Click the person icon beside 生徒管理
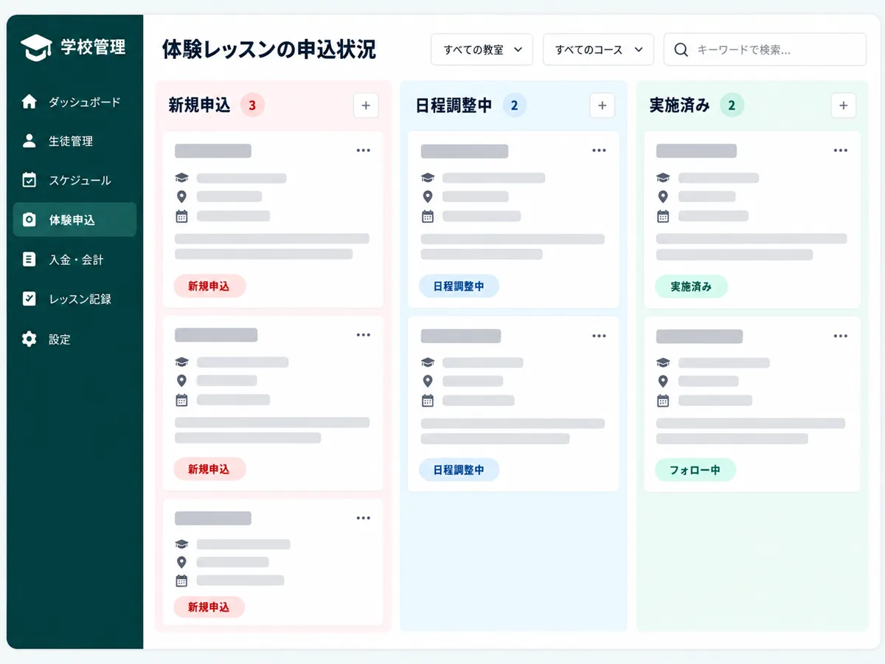This screenshot has height=664, width=885. pyautogui.click(x=29, y=141)
